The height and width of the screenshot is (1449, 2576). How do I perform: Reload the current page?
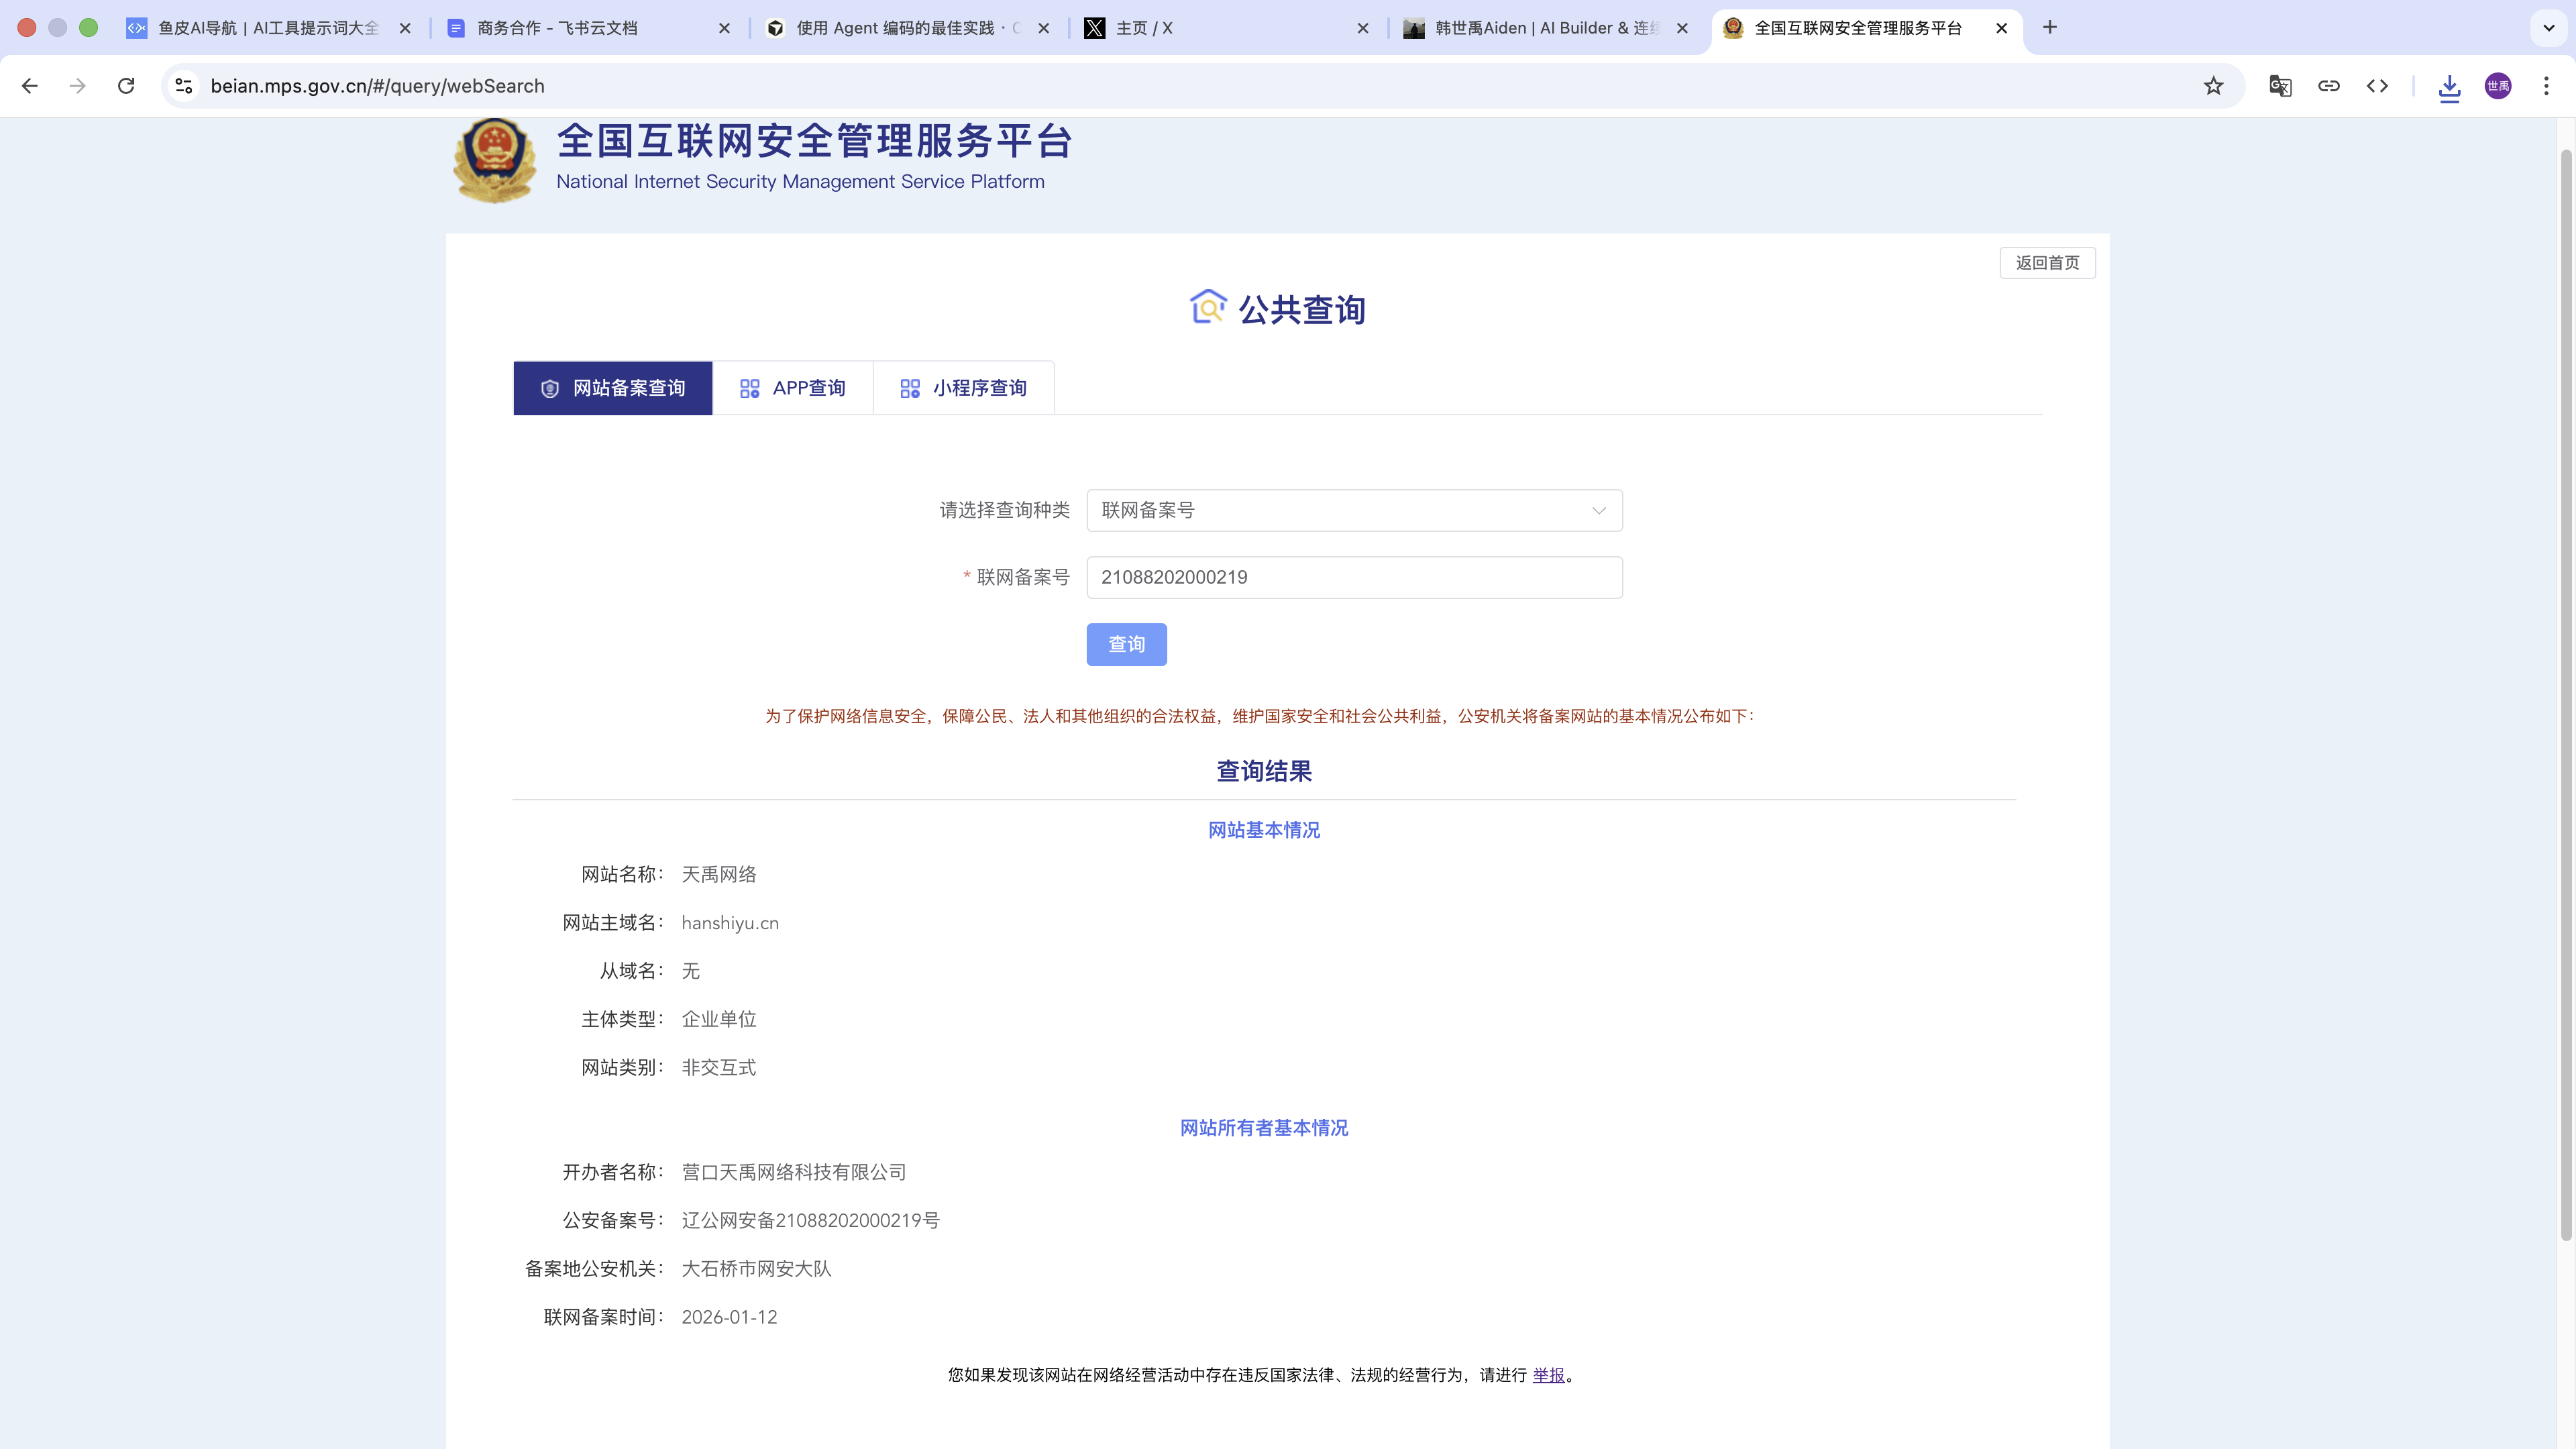126,86
